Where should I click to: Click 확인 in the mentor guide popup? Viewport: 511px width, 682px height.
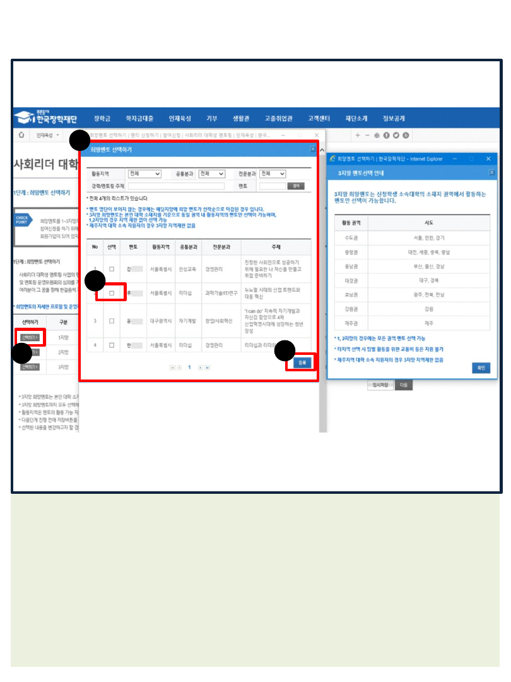[481, 368]
